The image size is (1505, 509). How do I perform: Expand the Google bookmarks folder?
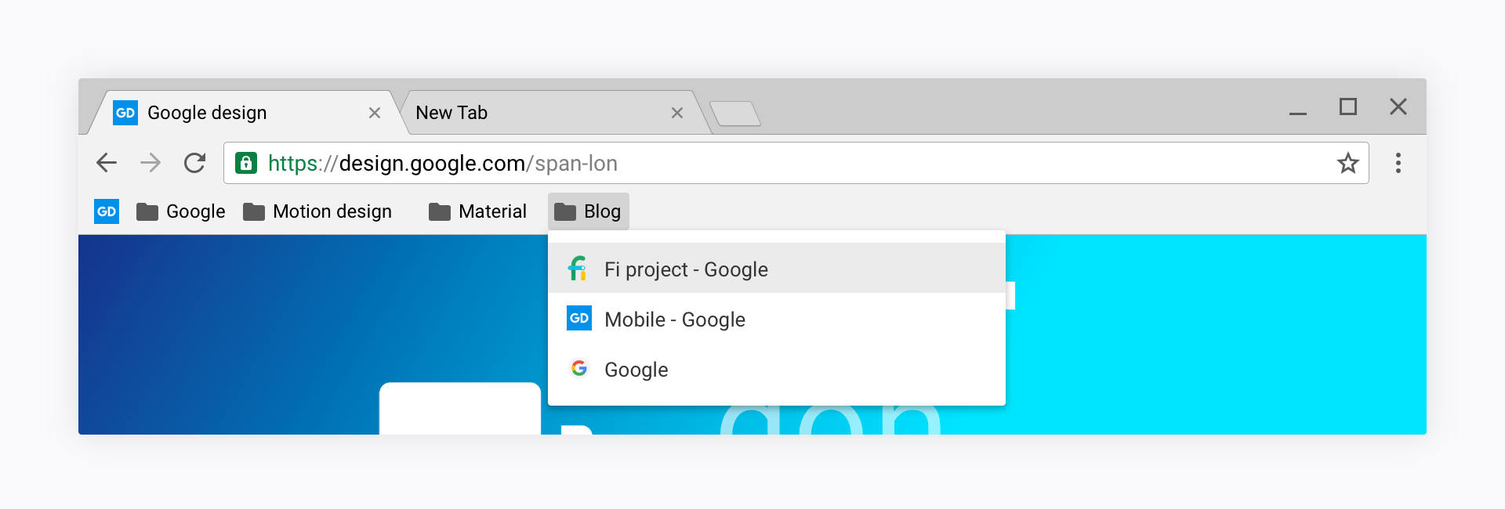181,211
